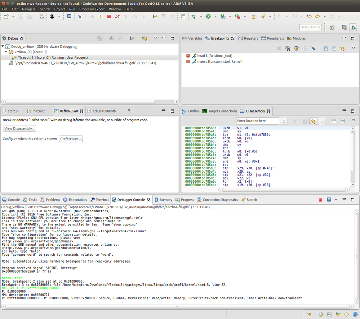Click Display Selected Console icon
This screenshot has width=360, height=319.
click(329, 200)
